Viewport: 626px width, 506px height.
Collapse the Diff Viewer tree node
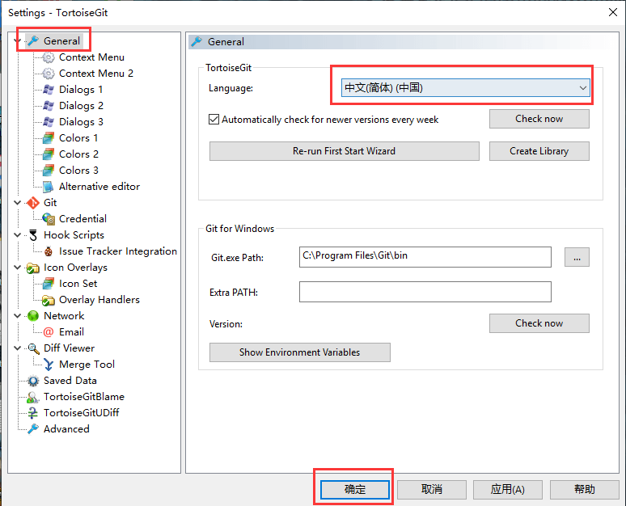(17, 348)
